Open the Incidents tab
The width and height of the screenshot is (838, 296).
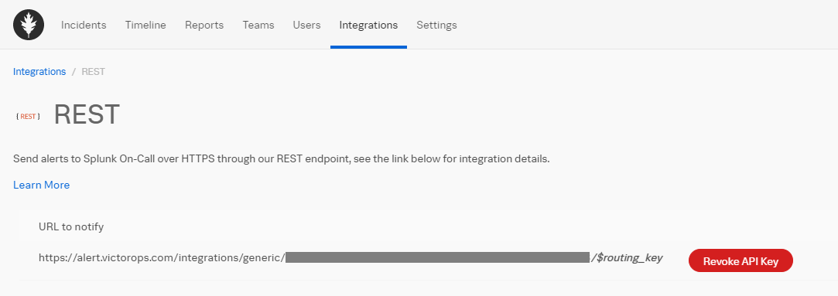tap(84, 25)
